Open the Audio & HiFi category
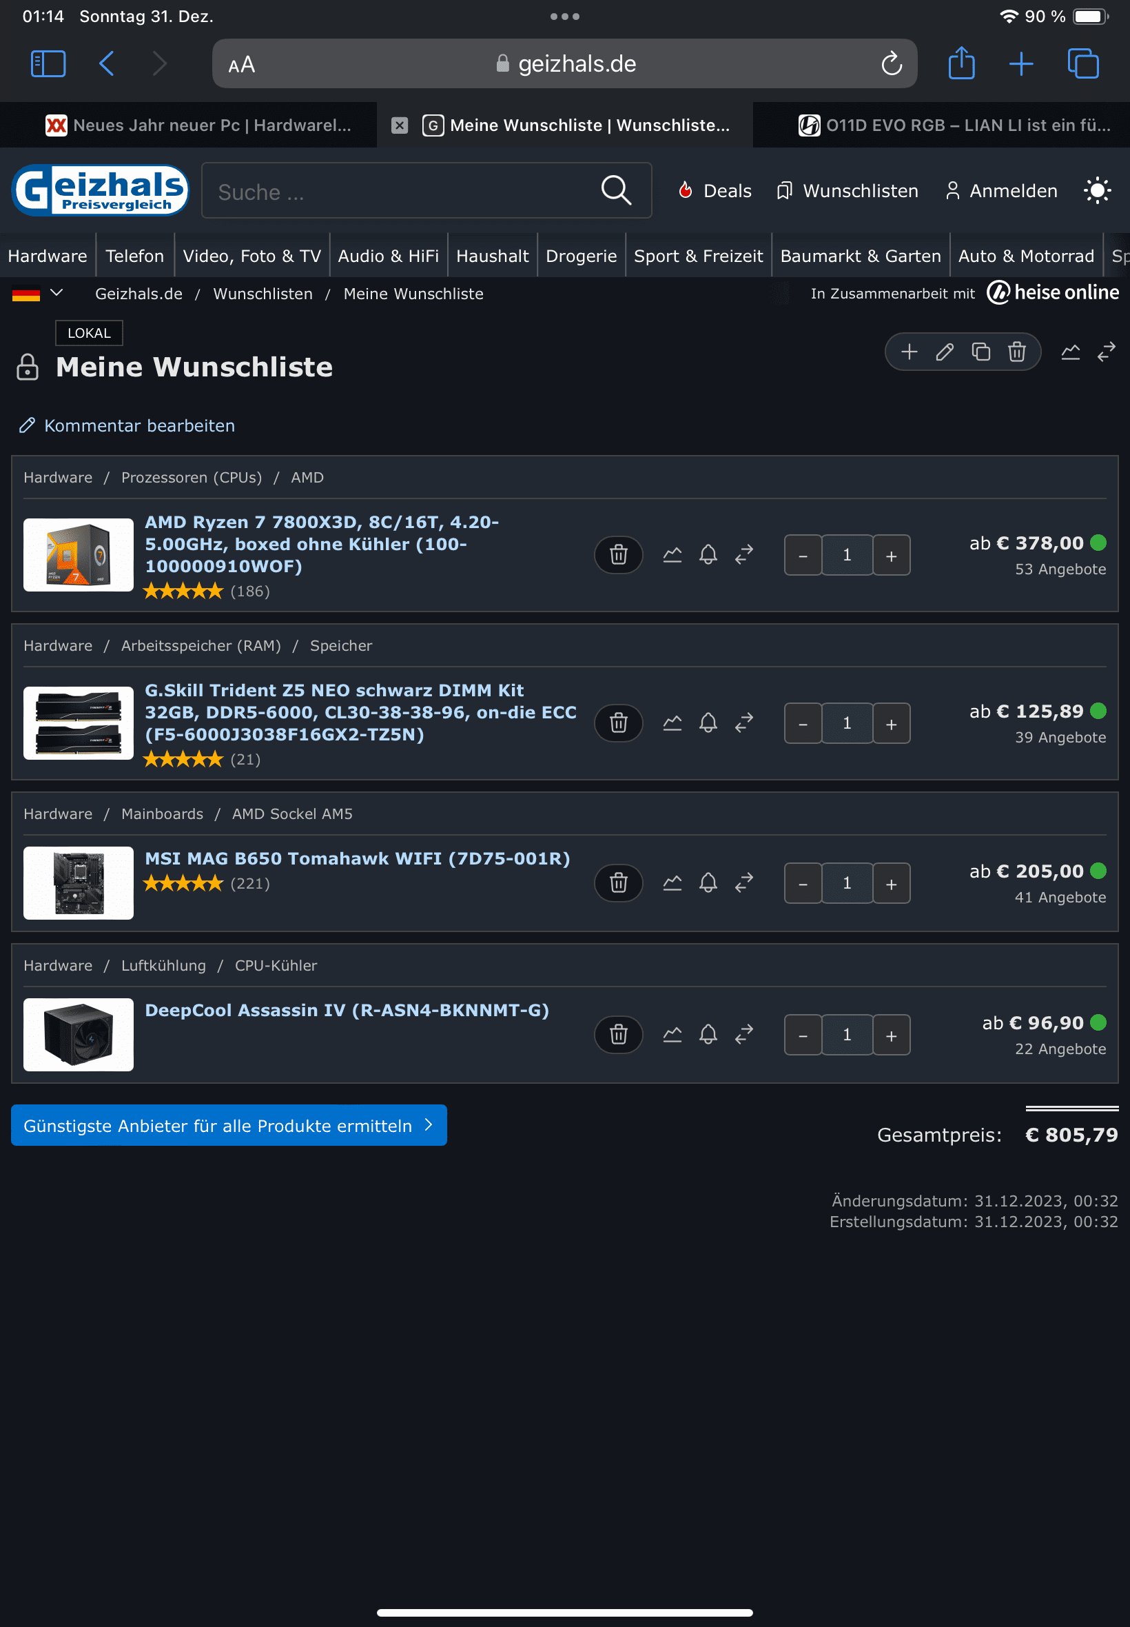Image resolution: width=1130 pixels, height=1627 pixels. click(x=389, y=256)
